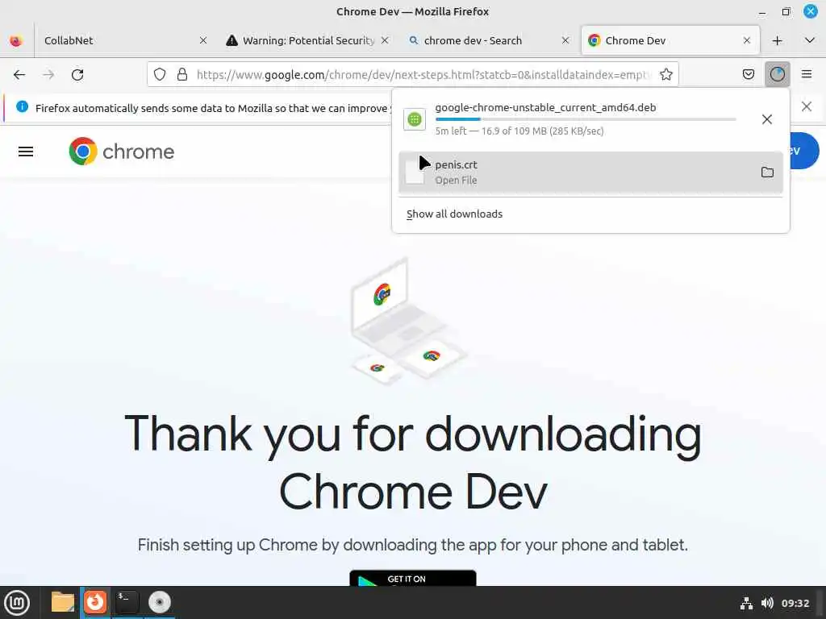The height and width of the screenshot is (619, 826).
Task: Click the blue download button at right edge
Action: pyautogui.click(x=804, y=151)
